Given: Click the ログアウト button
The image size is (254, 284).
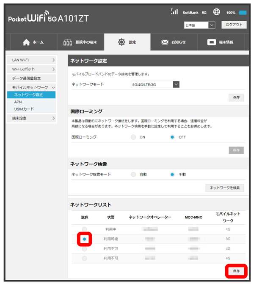Looking at the screenshot, I should 233,25.
